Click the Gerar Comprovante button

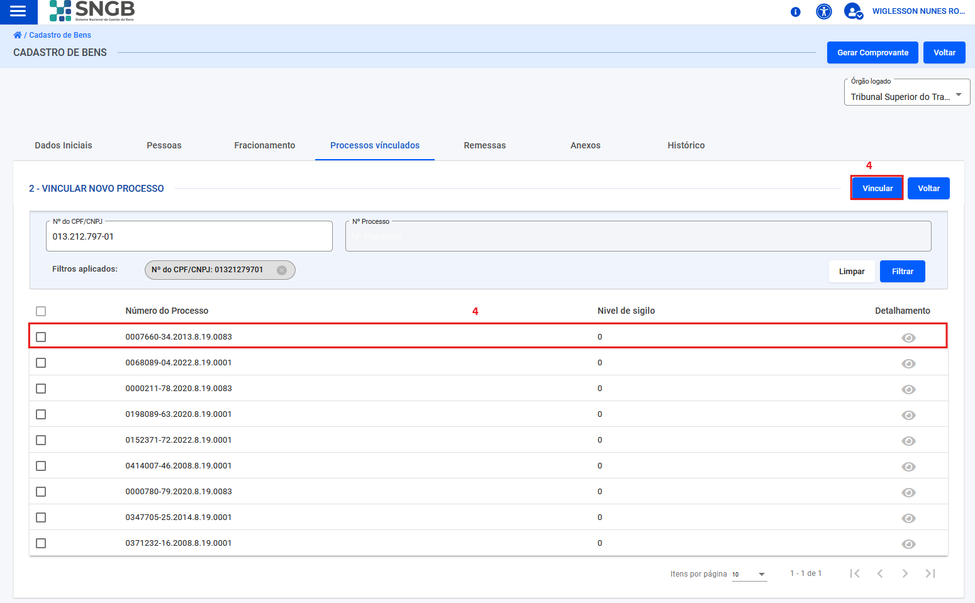[872, 53]
